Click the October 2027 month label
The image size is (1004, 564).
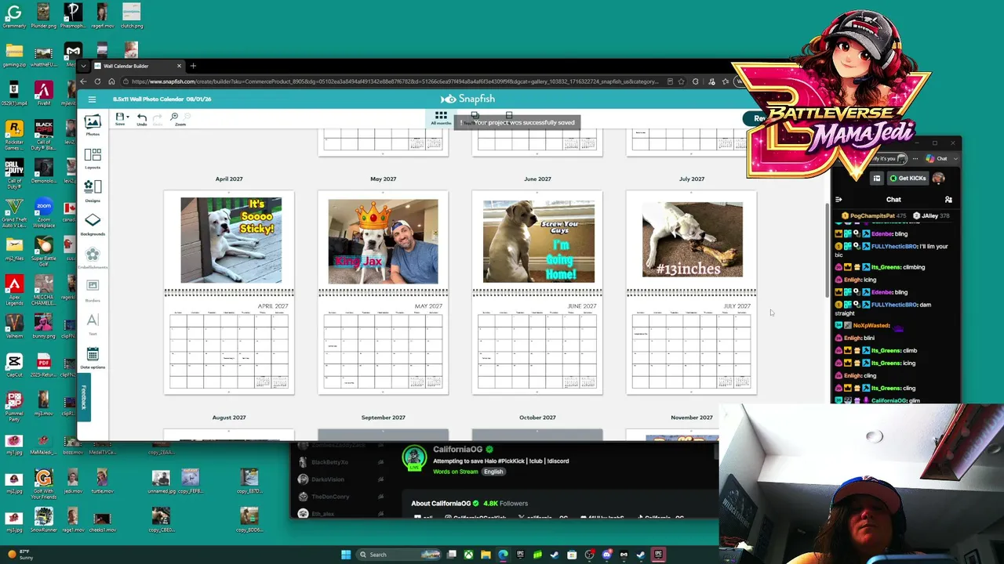[537, 418]
